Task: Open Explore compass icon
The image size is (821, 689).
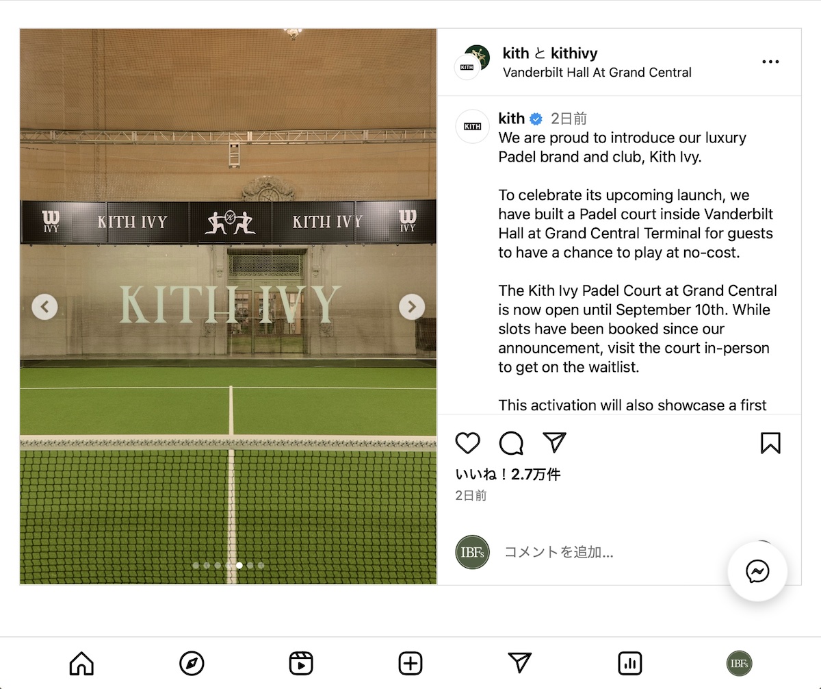Action: (192, 663)
